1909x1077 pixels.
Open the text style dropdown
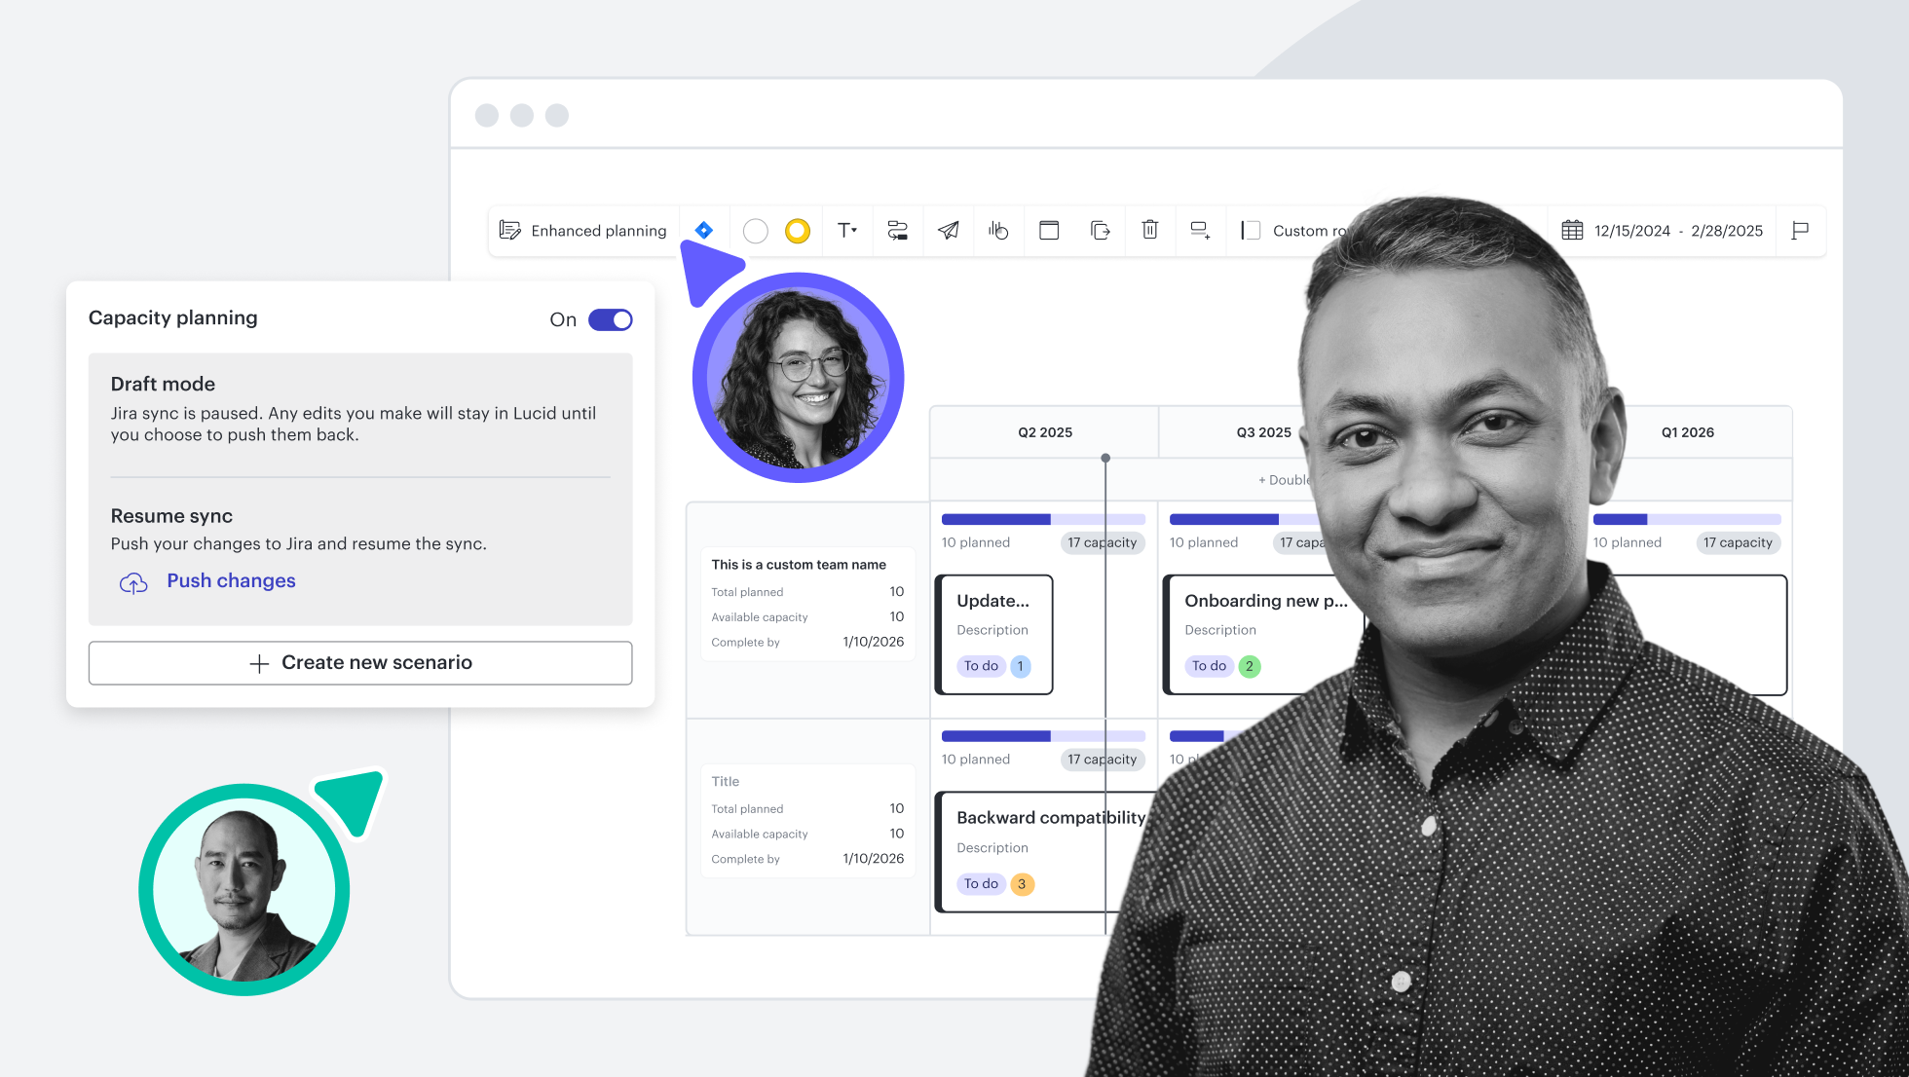847,231
